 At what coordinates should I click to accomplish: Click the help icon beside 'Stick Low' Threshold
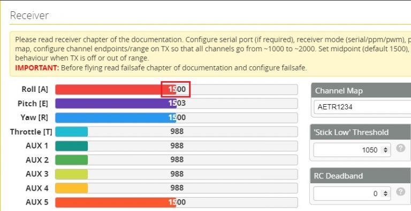pyautogui.click(x=400, y=148)
